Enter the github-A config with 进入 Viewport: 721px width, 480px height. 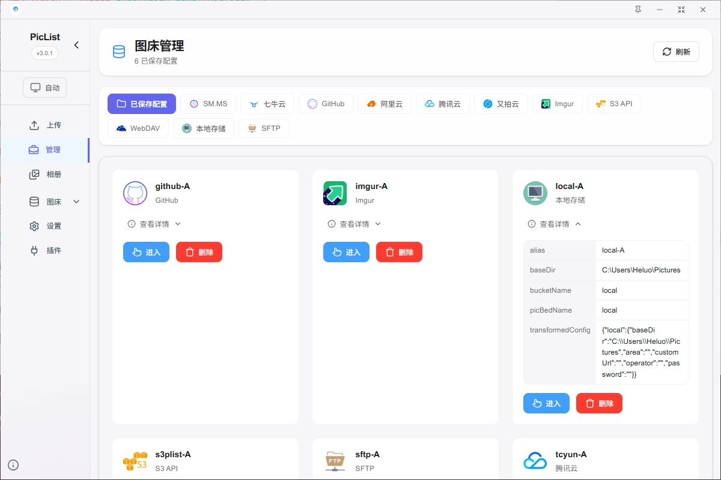[x=146, y=252]
